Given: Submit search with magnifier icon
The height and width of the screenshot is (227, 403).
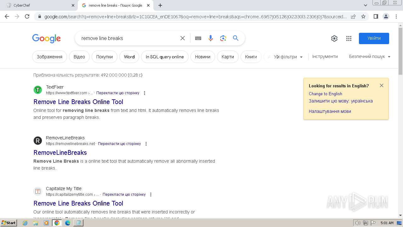Looking at the screenshot, I should pyautogui.click(x=236, y=38).
